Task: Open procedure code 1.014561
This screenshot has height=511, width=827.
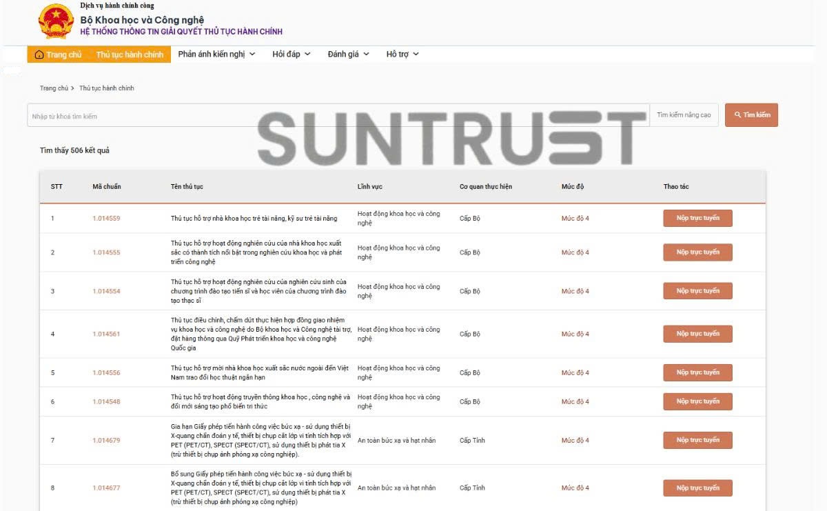Action: [x=106, y=334]
